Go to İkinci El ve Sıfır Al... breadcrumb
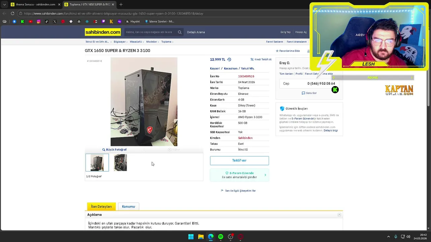 coord(97,42)
